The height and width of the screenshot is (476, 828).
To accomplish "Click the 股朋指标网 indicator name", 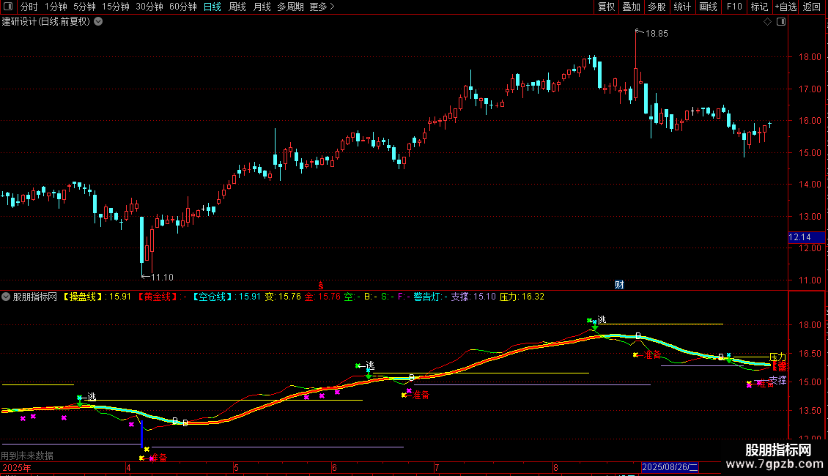I will [x=35, y=297].
